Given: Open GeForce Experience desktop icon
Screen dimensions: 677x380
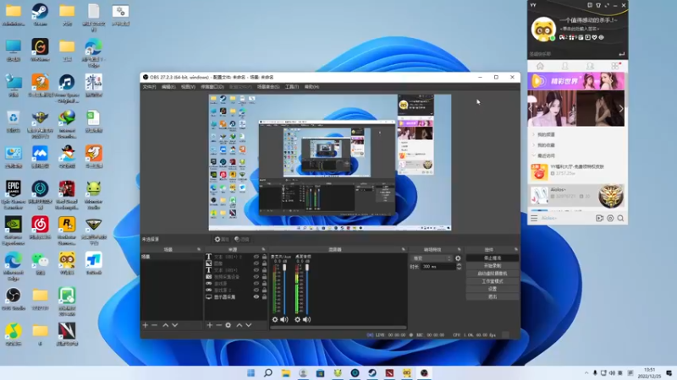Looking at the screenshot, I should 14,231.
